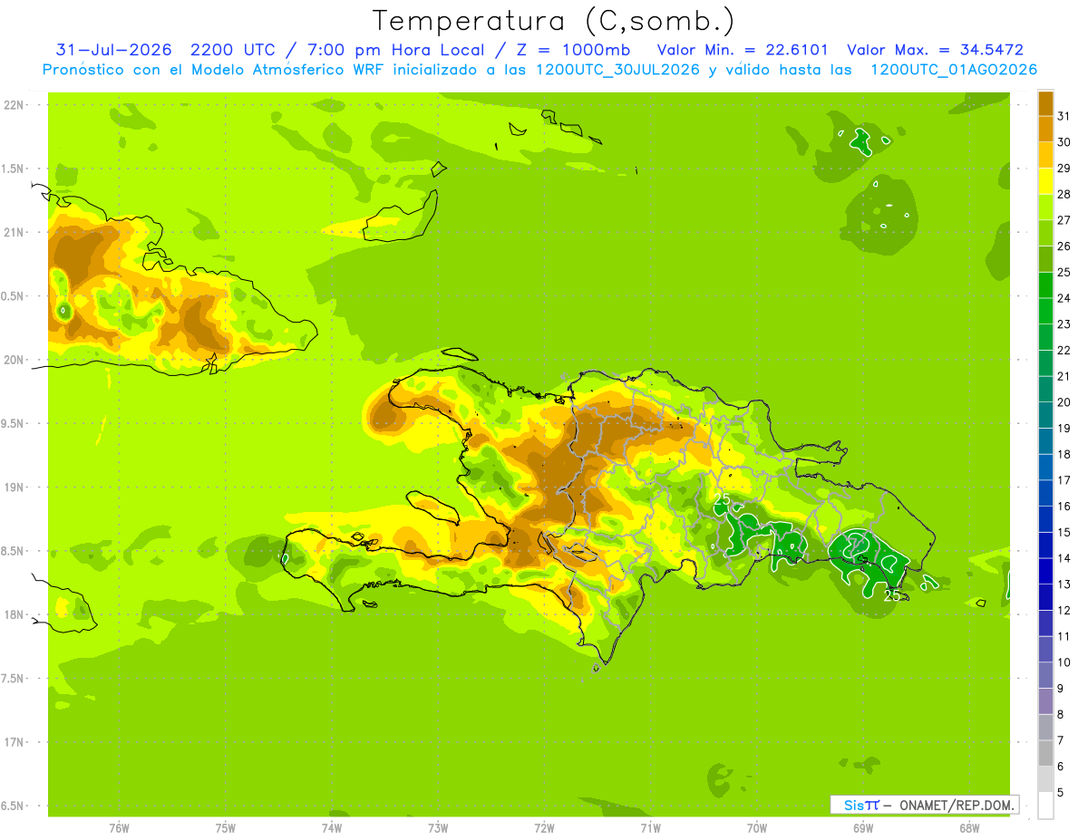This screenshot has height=840, width=1088.
Task: Click the "22" label on the color scale
Action: point(1064,351)
